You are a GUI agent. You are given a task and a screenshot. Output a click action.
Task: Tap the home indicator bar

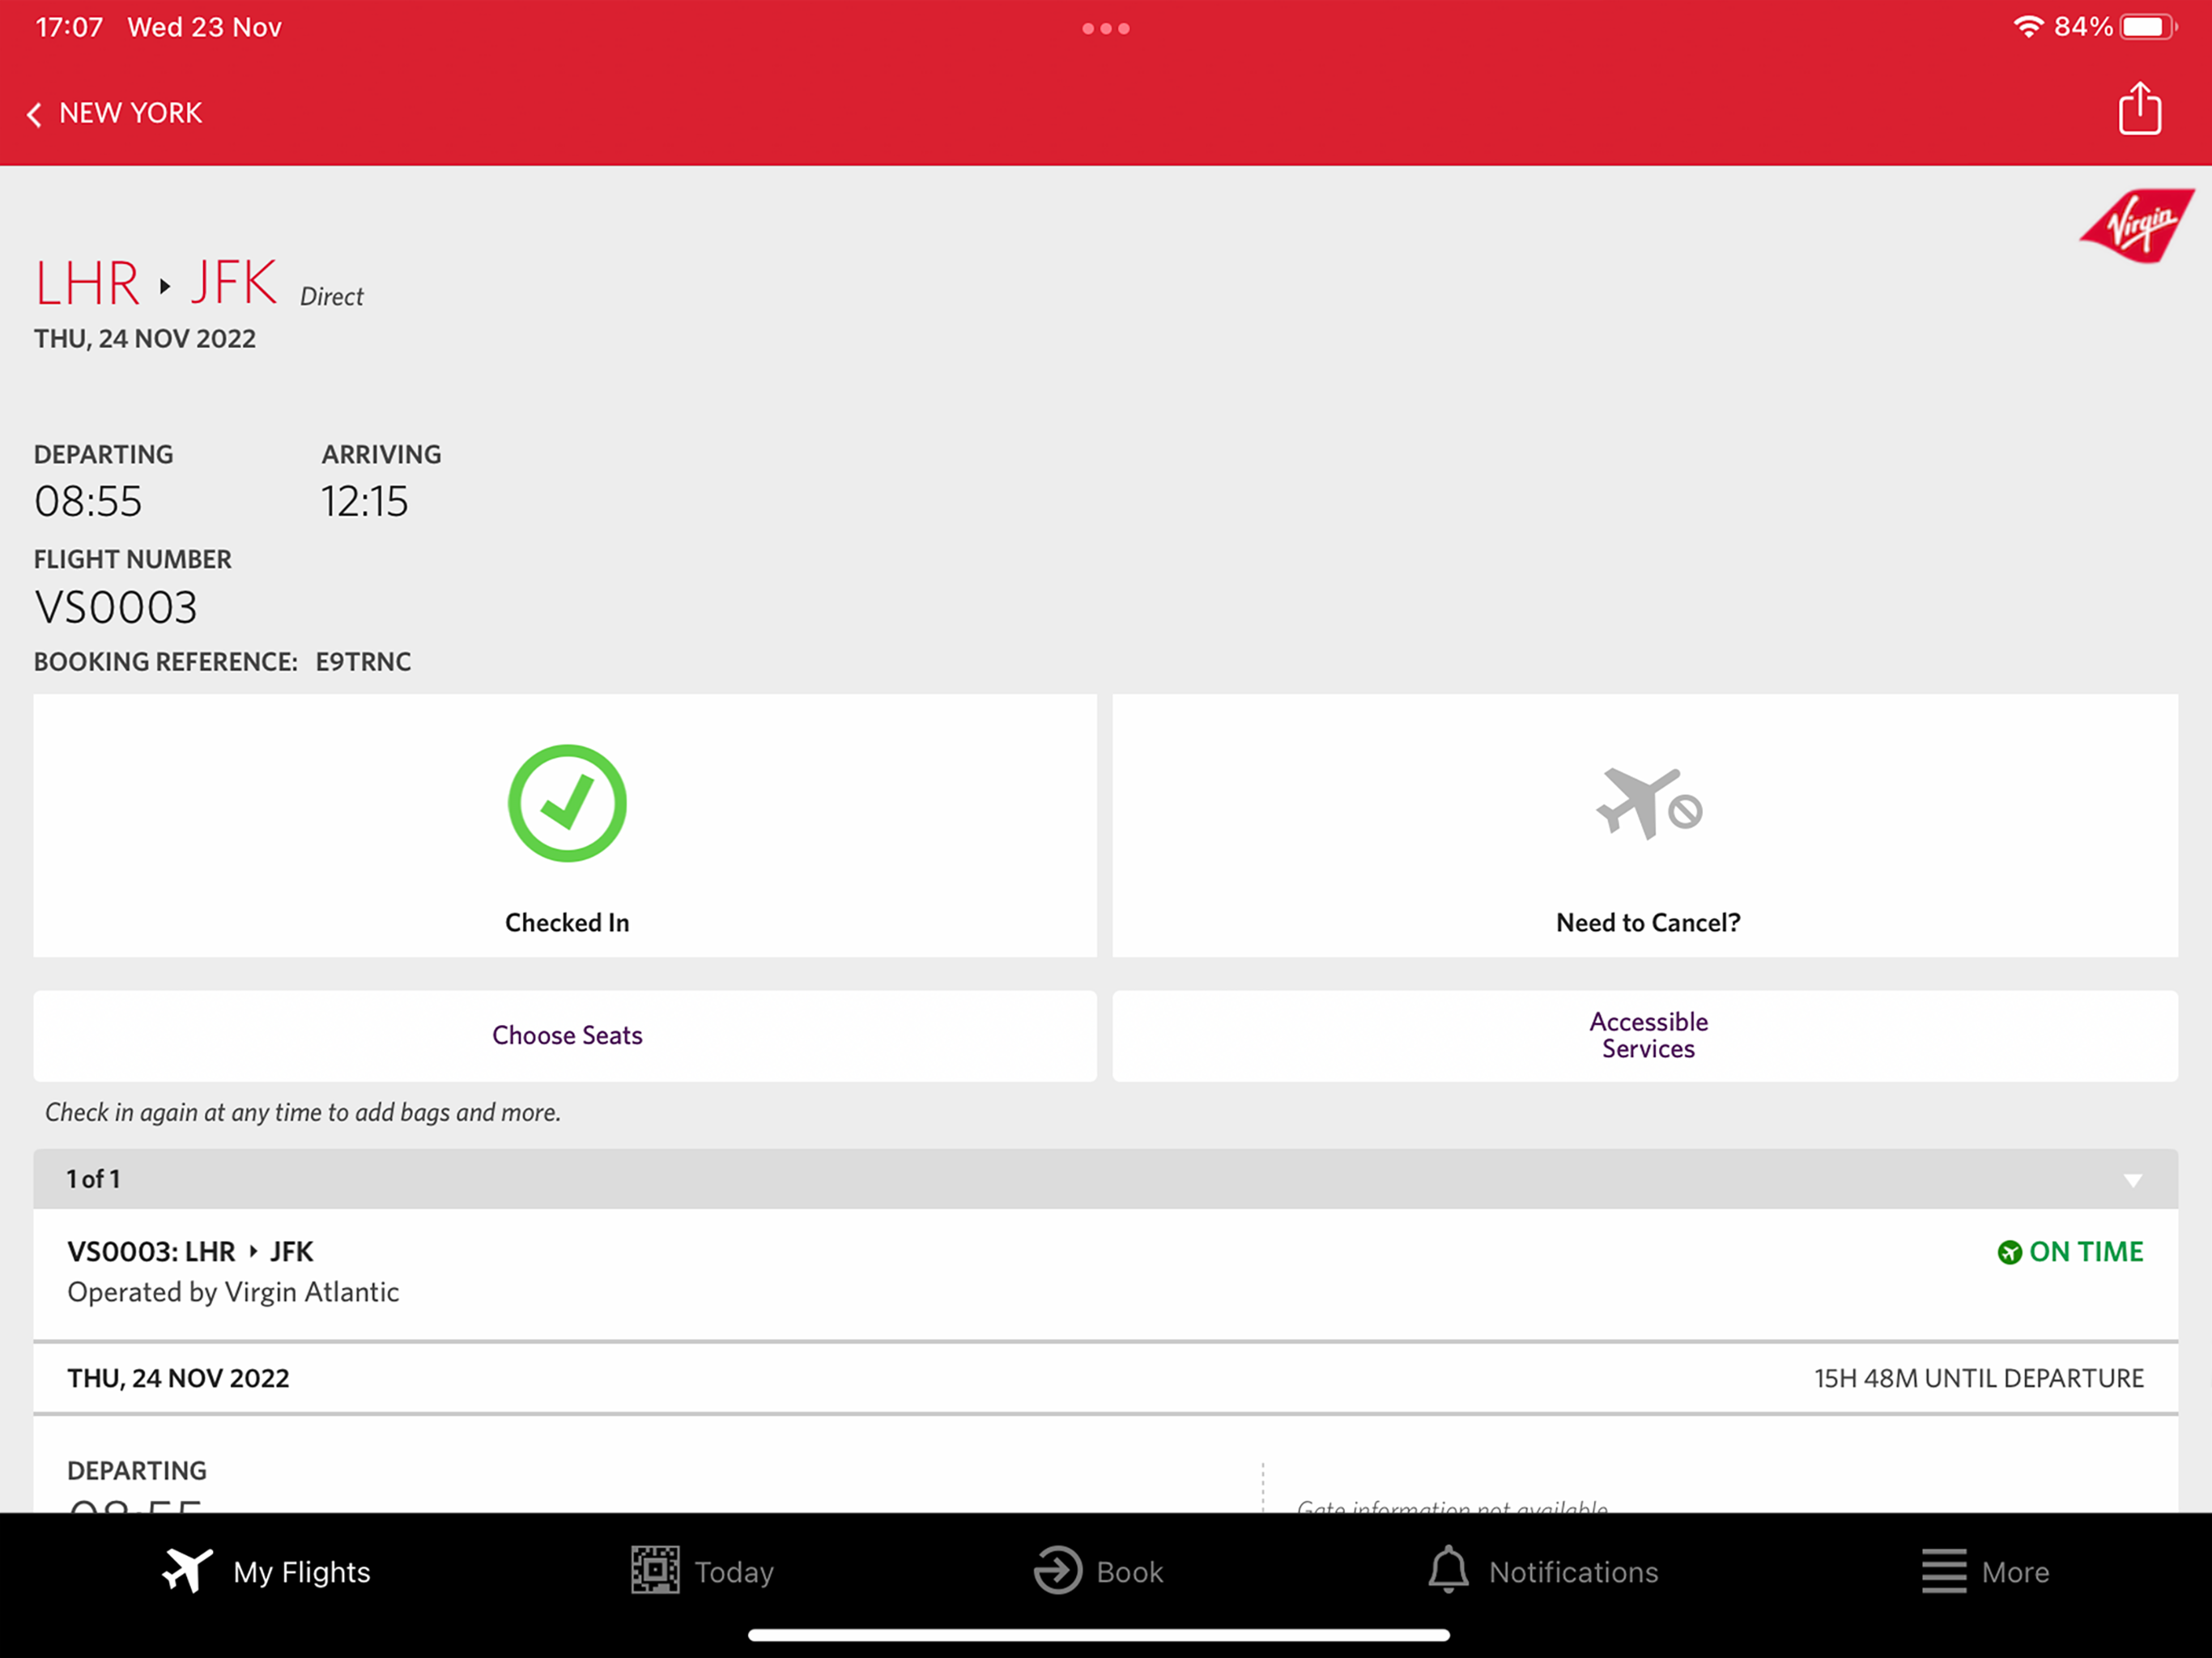pyautogui.click(x=1098, y=1634)
